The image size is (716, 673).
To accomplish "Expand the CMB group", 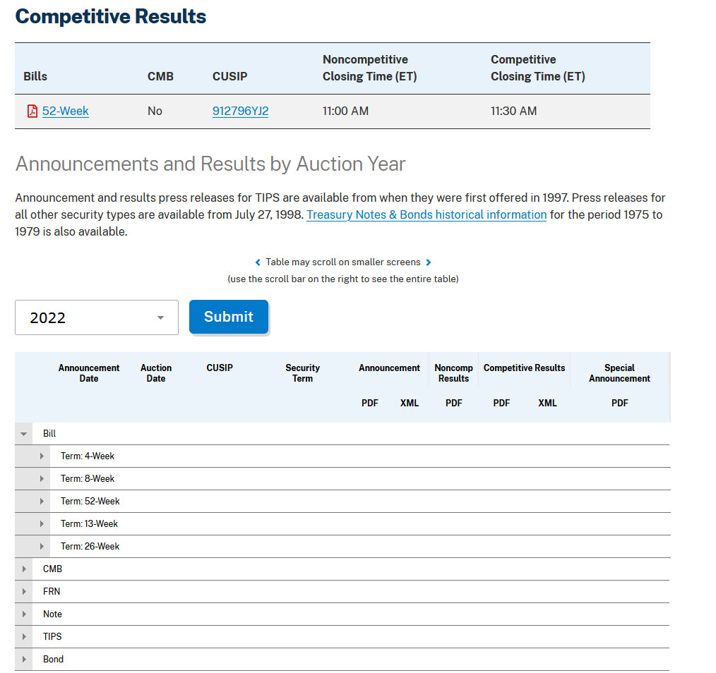I will [24, 569].
